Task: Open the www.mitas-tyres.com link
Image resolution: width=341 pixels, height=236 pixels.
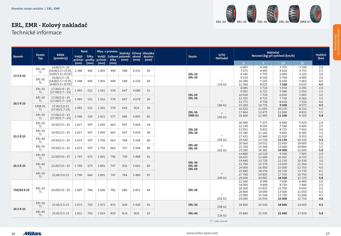Action: (202, 233)
